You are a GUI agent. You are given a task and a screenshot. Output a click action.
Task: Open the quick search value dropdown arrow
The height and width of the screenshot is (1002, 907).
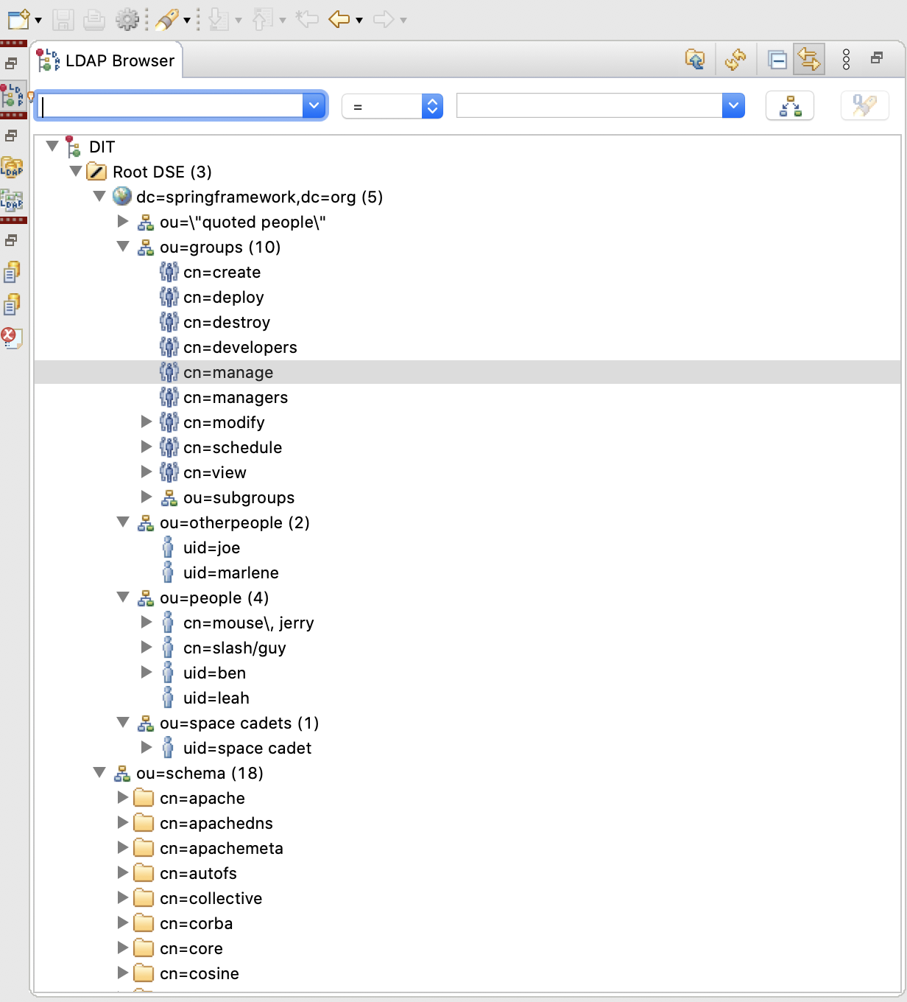click(x=733, y=105)
